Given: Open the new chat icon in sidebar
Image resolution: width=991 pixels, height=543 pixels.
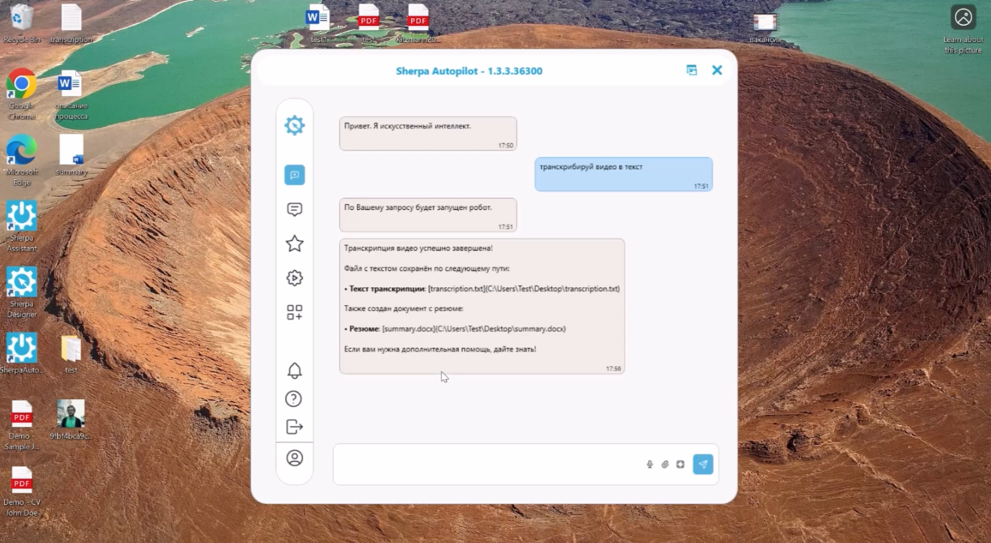Looking at the screenshot, I should click(x=294, y=175).
